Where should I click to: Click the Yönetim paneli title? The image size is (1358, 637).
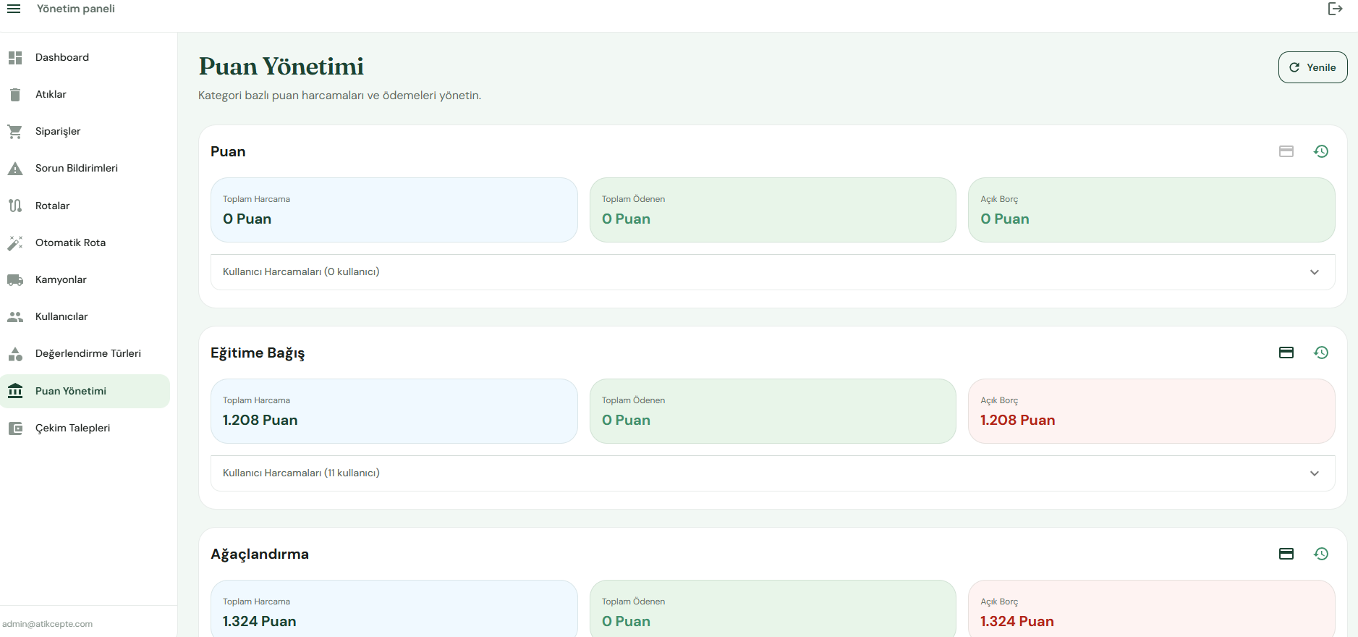[x=76, y=9]
